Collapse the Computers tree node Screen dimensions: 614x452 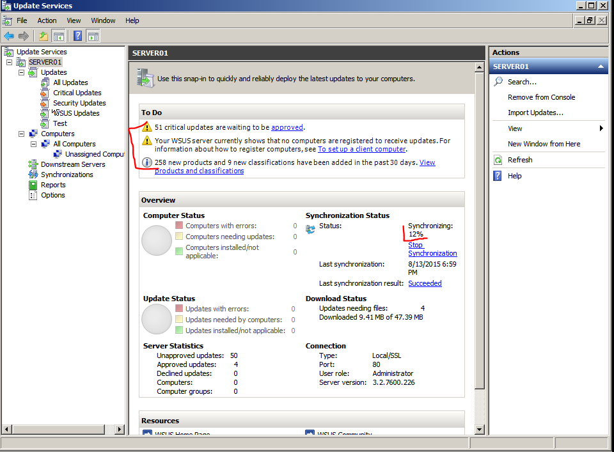[x=22, y=134]
